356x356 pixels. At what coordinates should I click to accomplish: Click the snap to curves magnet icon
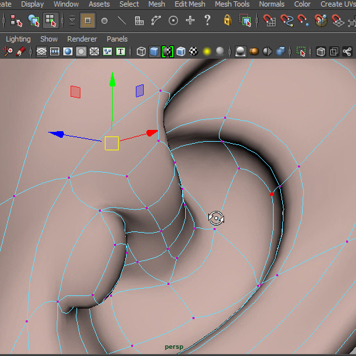pyautogui.click(x=287, y=20)
